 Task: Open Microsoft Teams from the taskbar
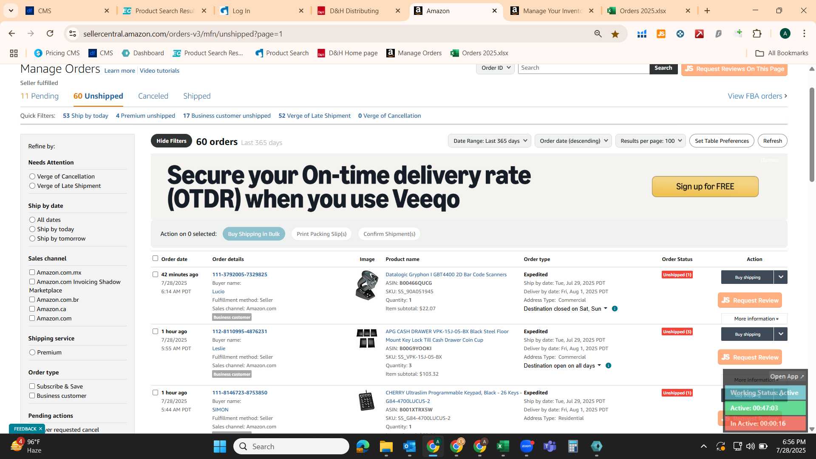pyautogui.click(x=550, y=446)
